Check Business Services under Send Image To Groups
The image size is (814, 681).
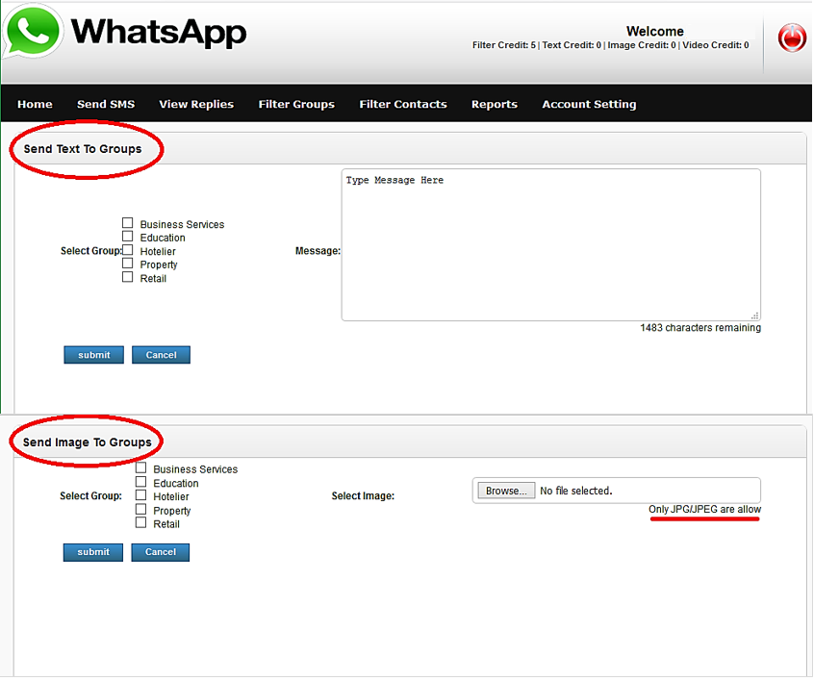coord(140,467)
